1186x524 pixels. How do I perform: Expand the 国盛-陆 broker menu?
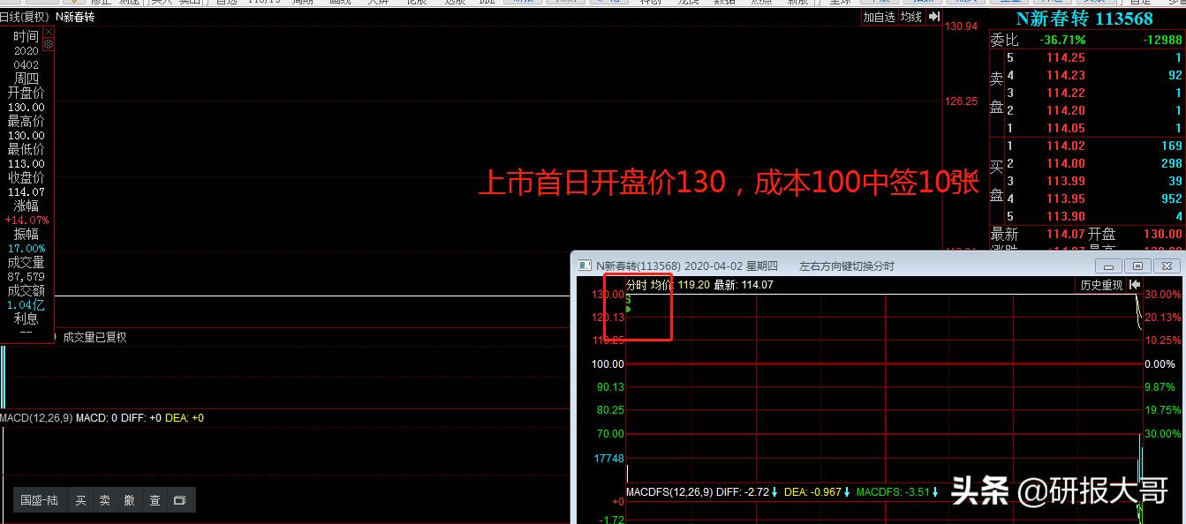tap(40, 499)
